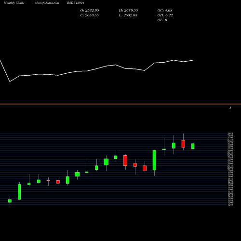Click the close value C: 2650.55
This screenshot has width=241, height=241.
click(89, 15)
